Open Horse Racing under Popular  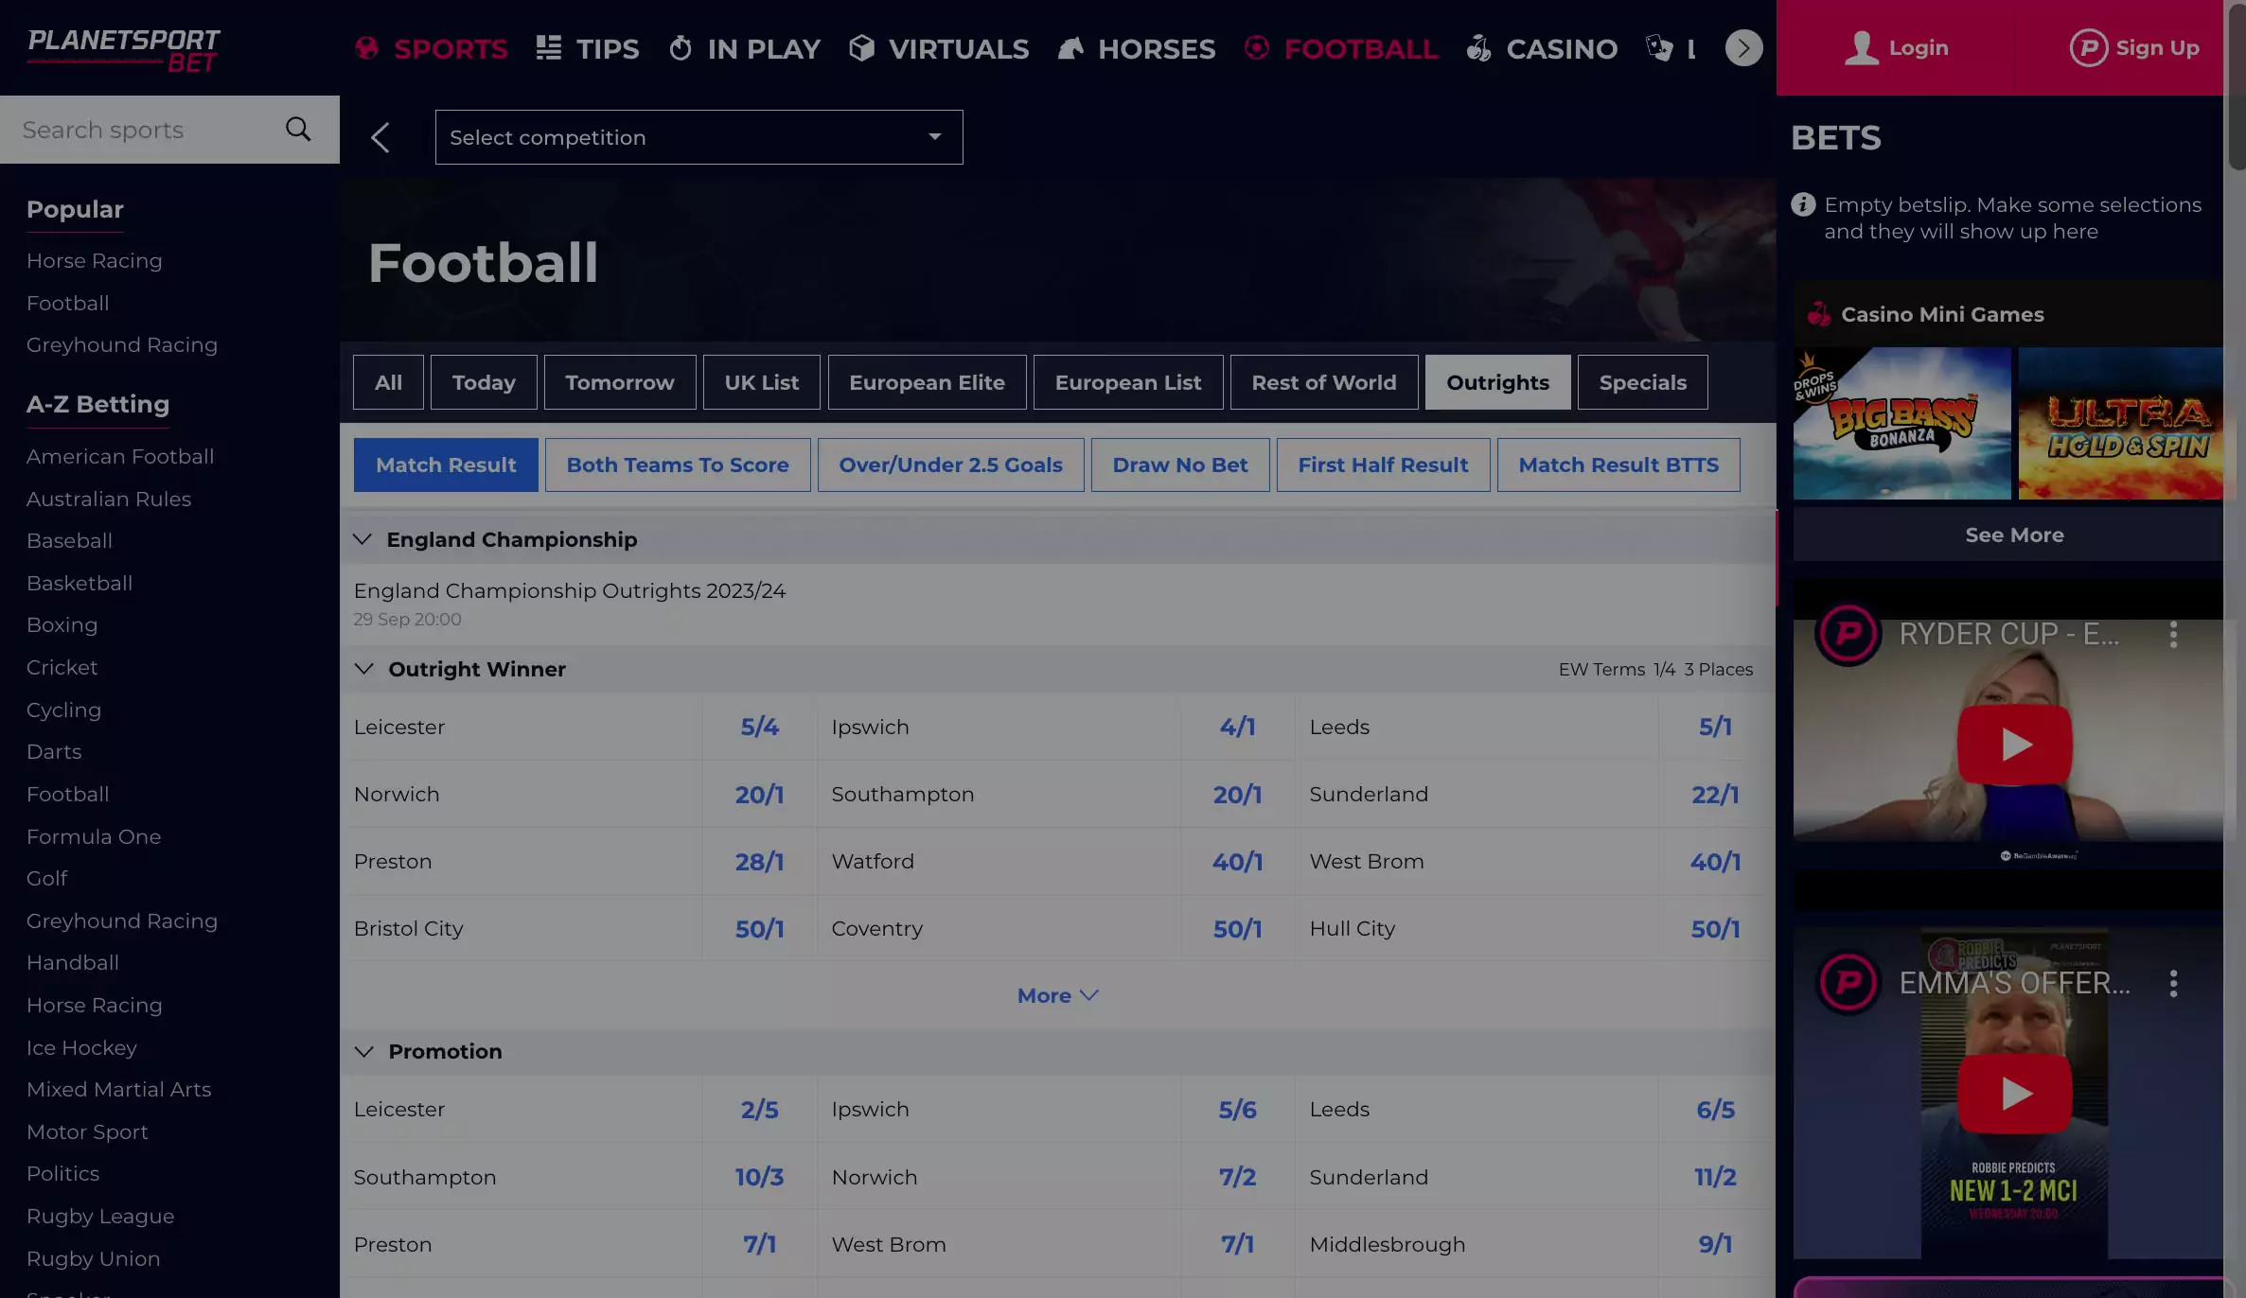94,260
